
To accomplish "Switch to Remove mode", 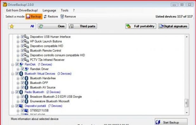I will (68, 16).
